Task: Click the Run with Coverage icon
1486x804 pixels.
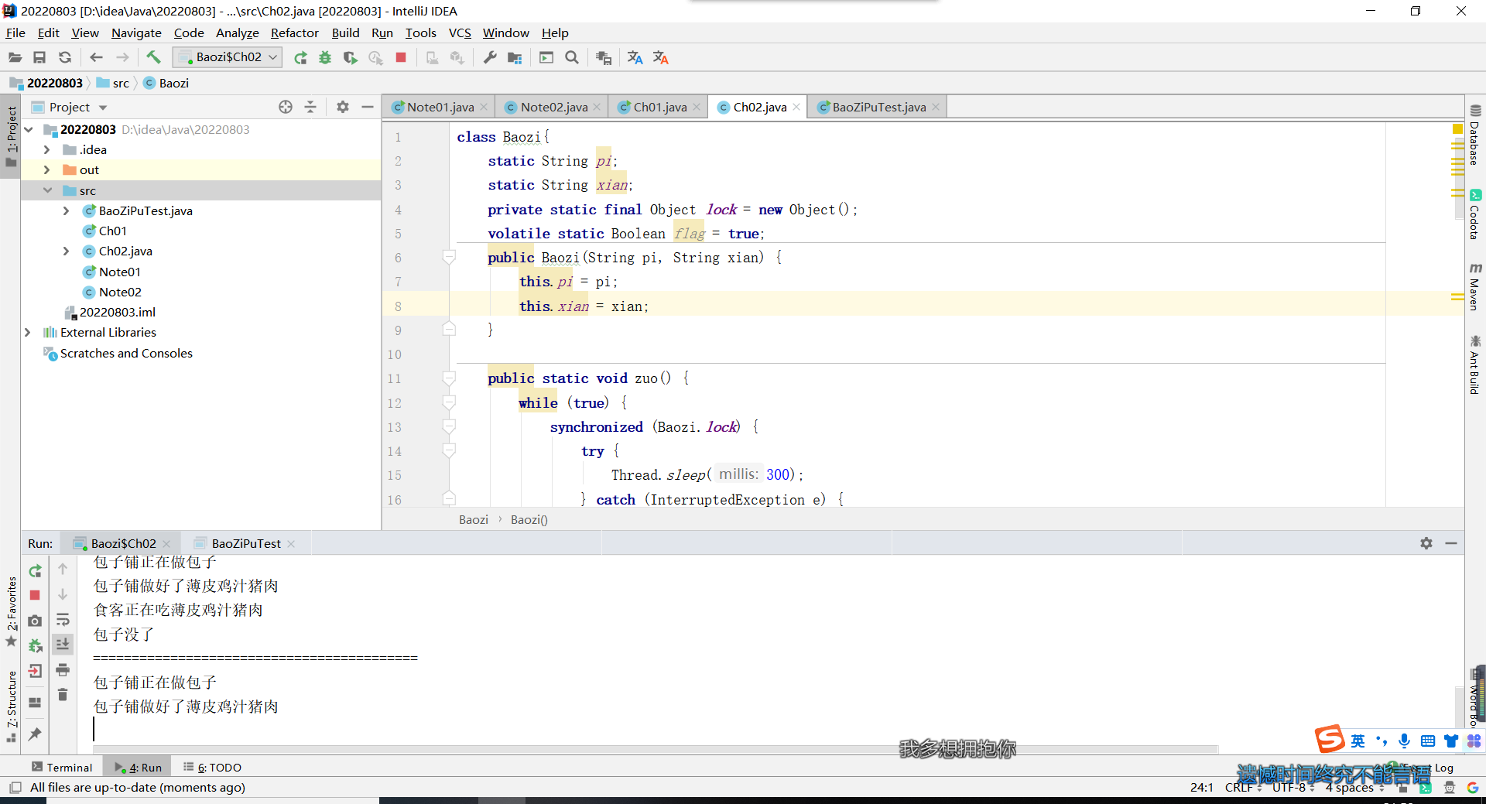Action: click(x=350, y=57)
